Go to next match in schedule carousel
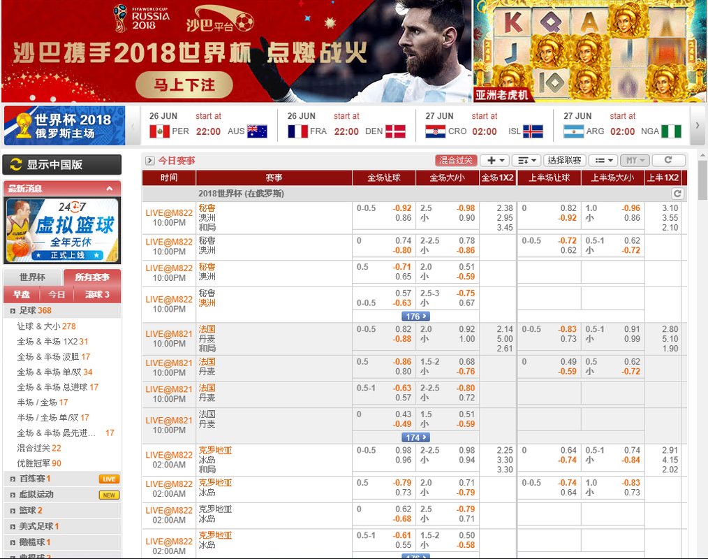The height and width of the screenshot is (559, 708). [x=697, y=126]
